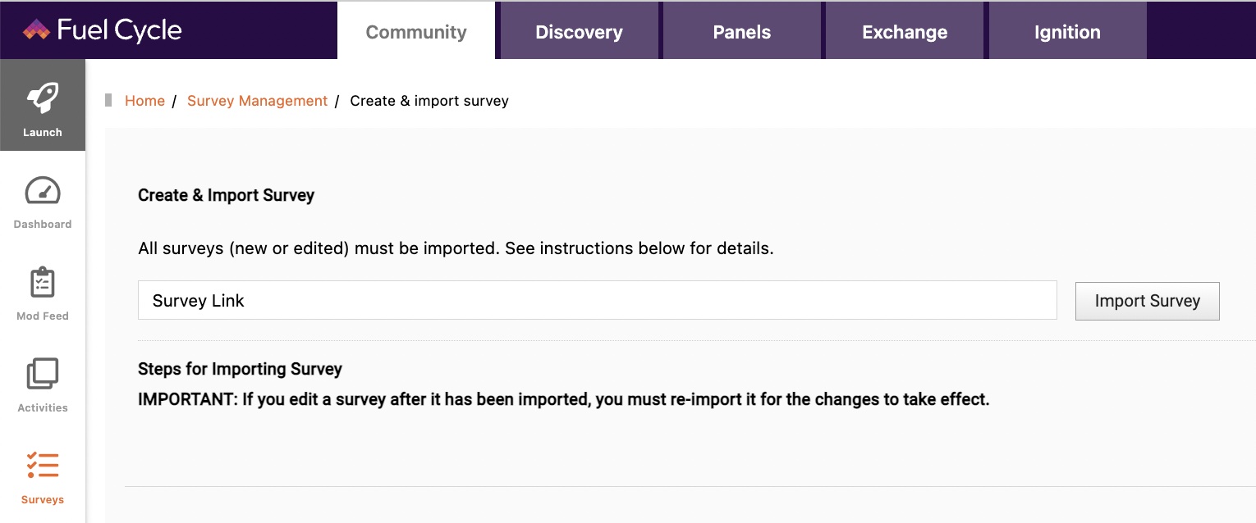
Task: Go to Activities via stacked-squares icon
Action: click(43, 374)
